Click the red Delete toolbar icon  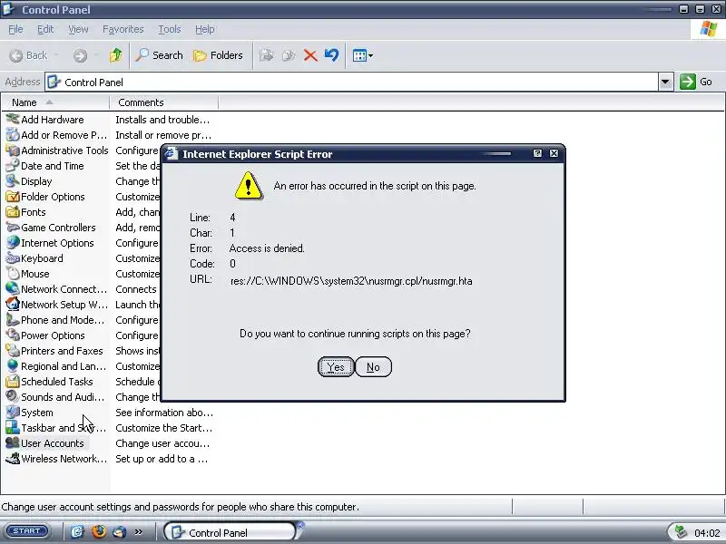click(x=310, y=55)
